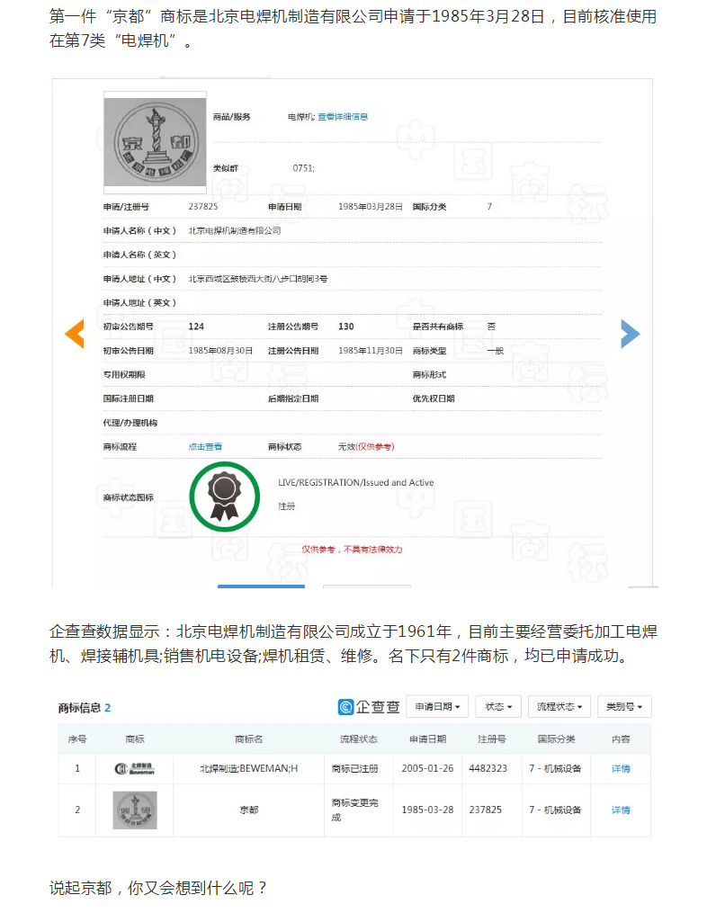The image size is (716, 913).
Task: Click 点击查看 next to 商标流程
Action: (x=205, y=446)
